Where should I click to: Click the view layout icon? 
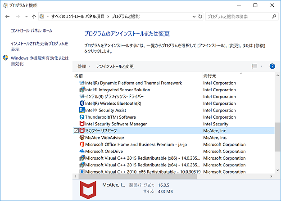254,66
